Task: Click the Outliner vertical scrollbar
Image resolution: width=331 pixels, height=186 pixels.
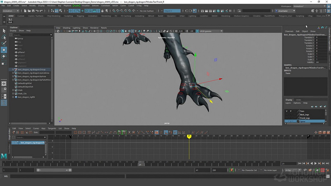Action: coord(52,79)
